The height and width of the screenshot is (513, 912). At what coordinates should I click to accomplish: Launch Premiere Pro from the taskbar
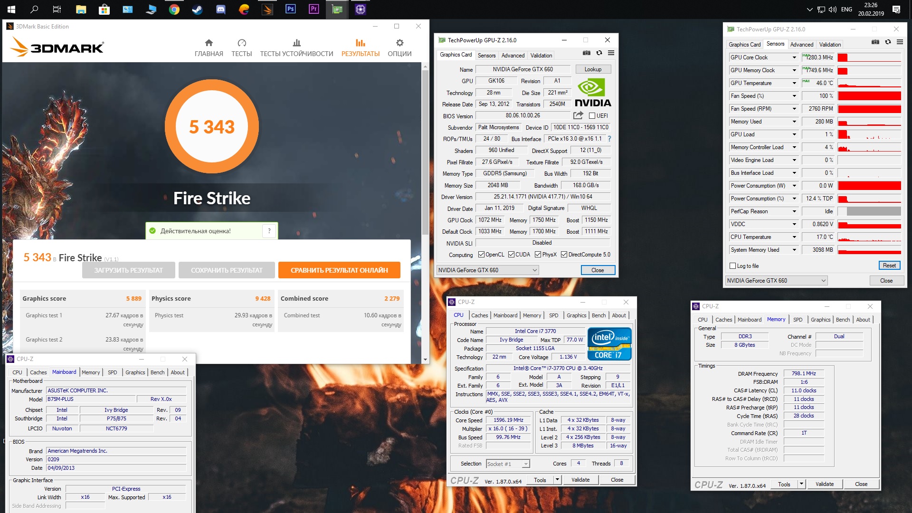(313, 9)
